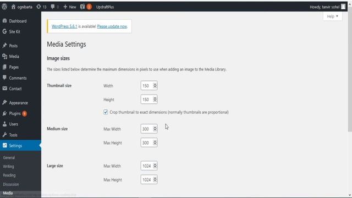Screen dimensions: 352x198
Task: Click the Users person icon
Action: click(4, 124)
